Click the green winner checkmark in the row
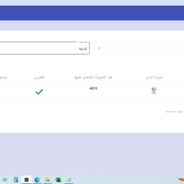This screenshot has width=184, height=184. click(39, 92)
